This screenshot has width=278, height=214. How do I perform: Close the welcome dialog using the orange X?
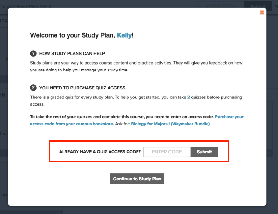click(262, 12)
